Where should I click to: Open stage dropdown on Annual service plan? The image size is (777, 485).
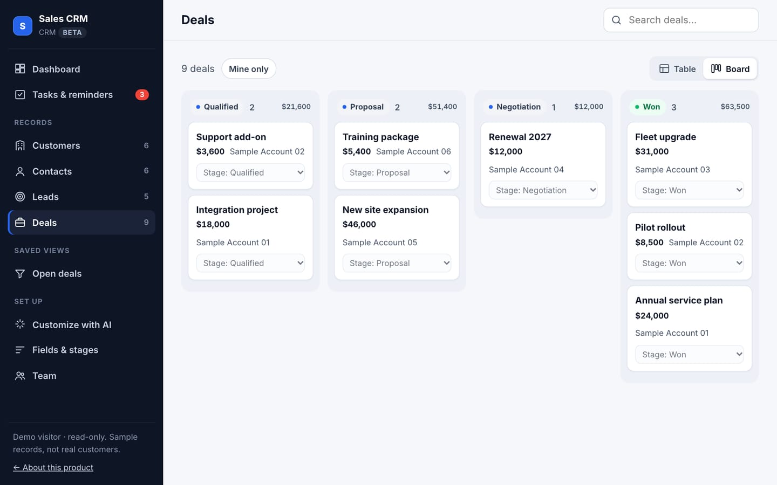689,355
